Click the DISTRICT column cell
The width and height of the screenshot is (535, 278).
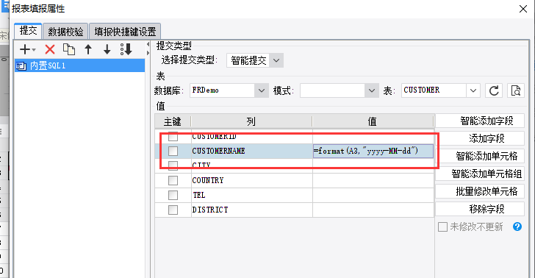[252, 210]
